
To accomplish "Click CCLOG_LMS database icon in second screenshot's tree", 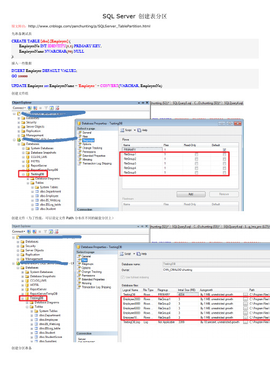I will pyautogui.click(x=27, y=280).
